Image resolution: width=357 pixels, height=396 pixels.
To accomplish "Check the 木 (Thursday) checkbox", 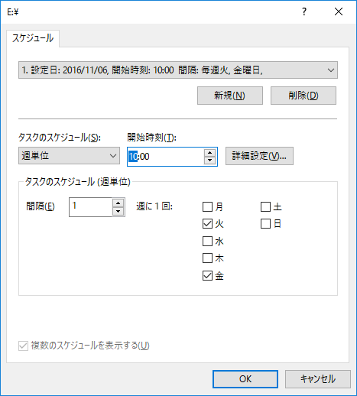I will click(207, 258).
